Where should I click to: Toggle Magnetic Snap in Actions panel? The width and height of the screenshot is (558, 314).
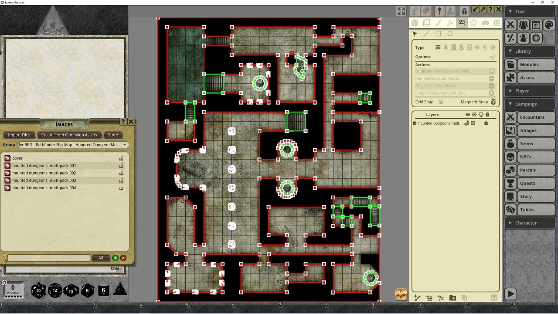[x=493, y=102]
